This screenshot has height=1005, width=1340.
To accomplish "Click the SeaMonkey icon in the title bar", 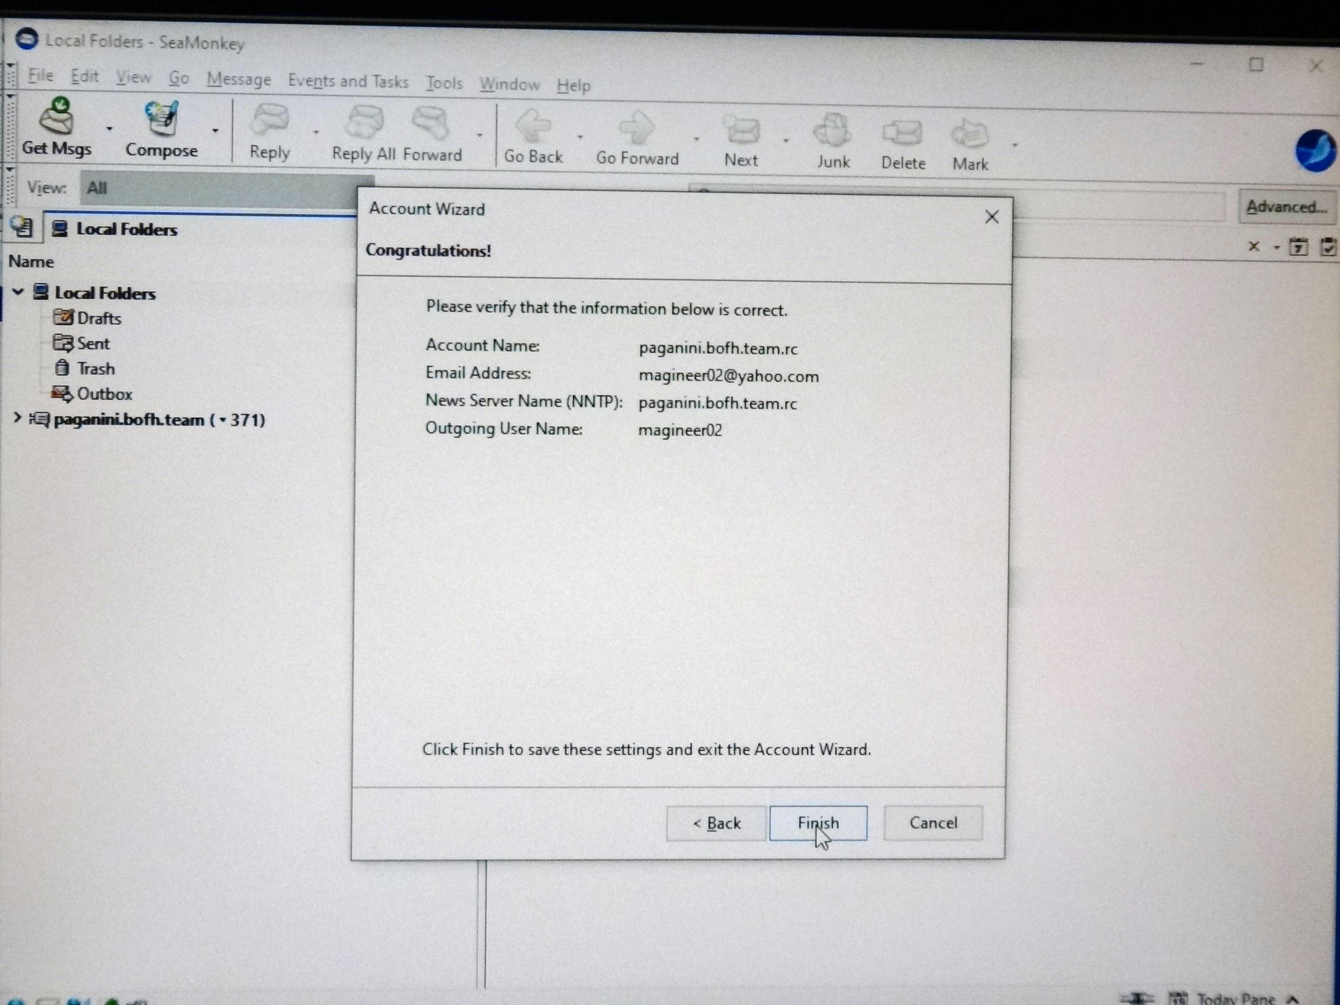I will (27, 39).
